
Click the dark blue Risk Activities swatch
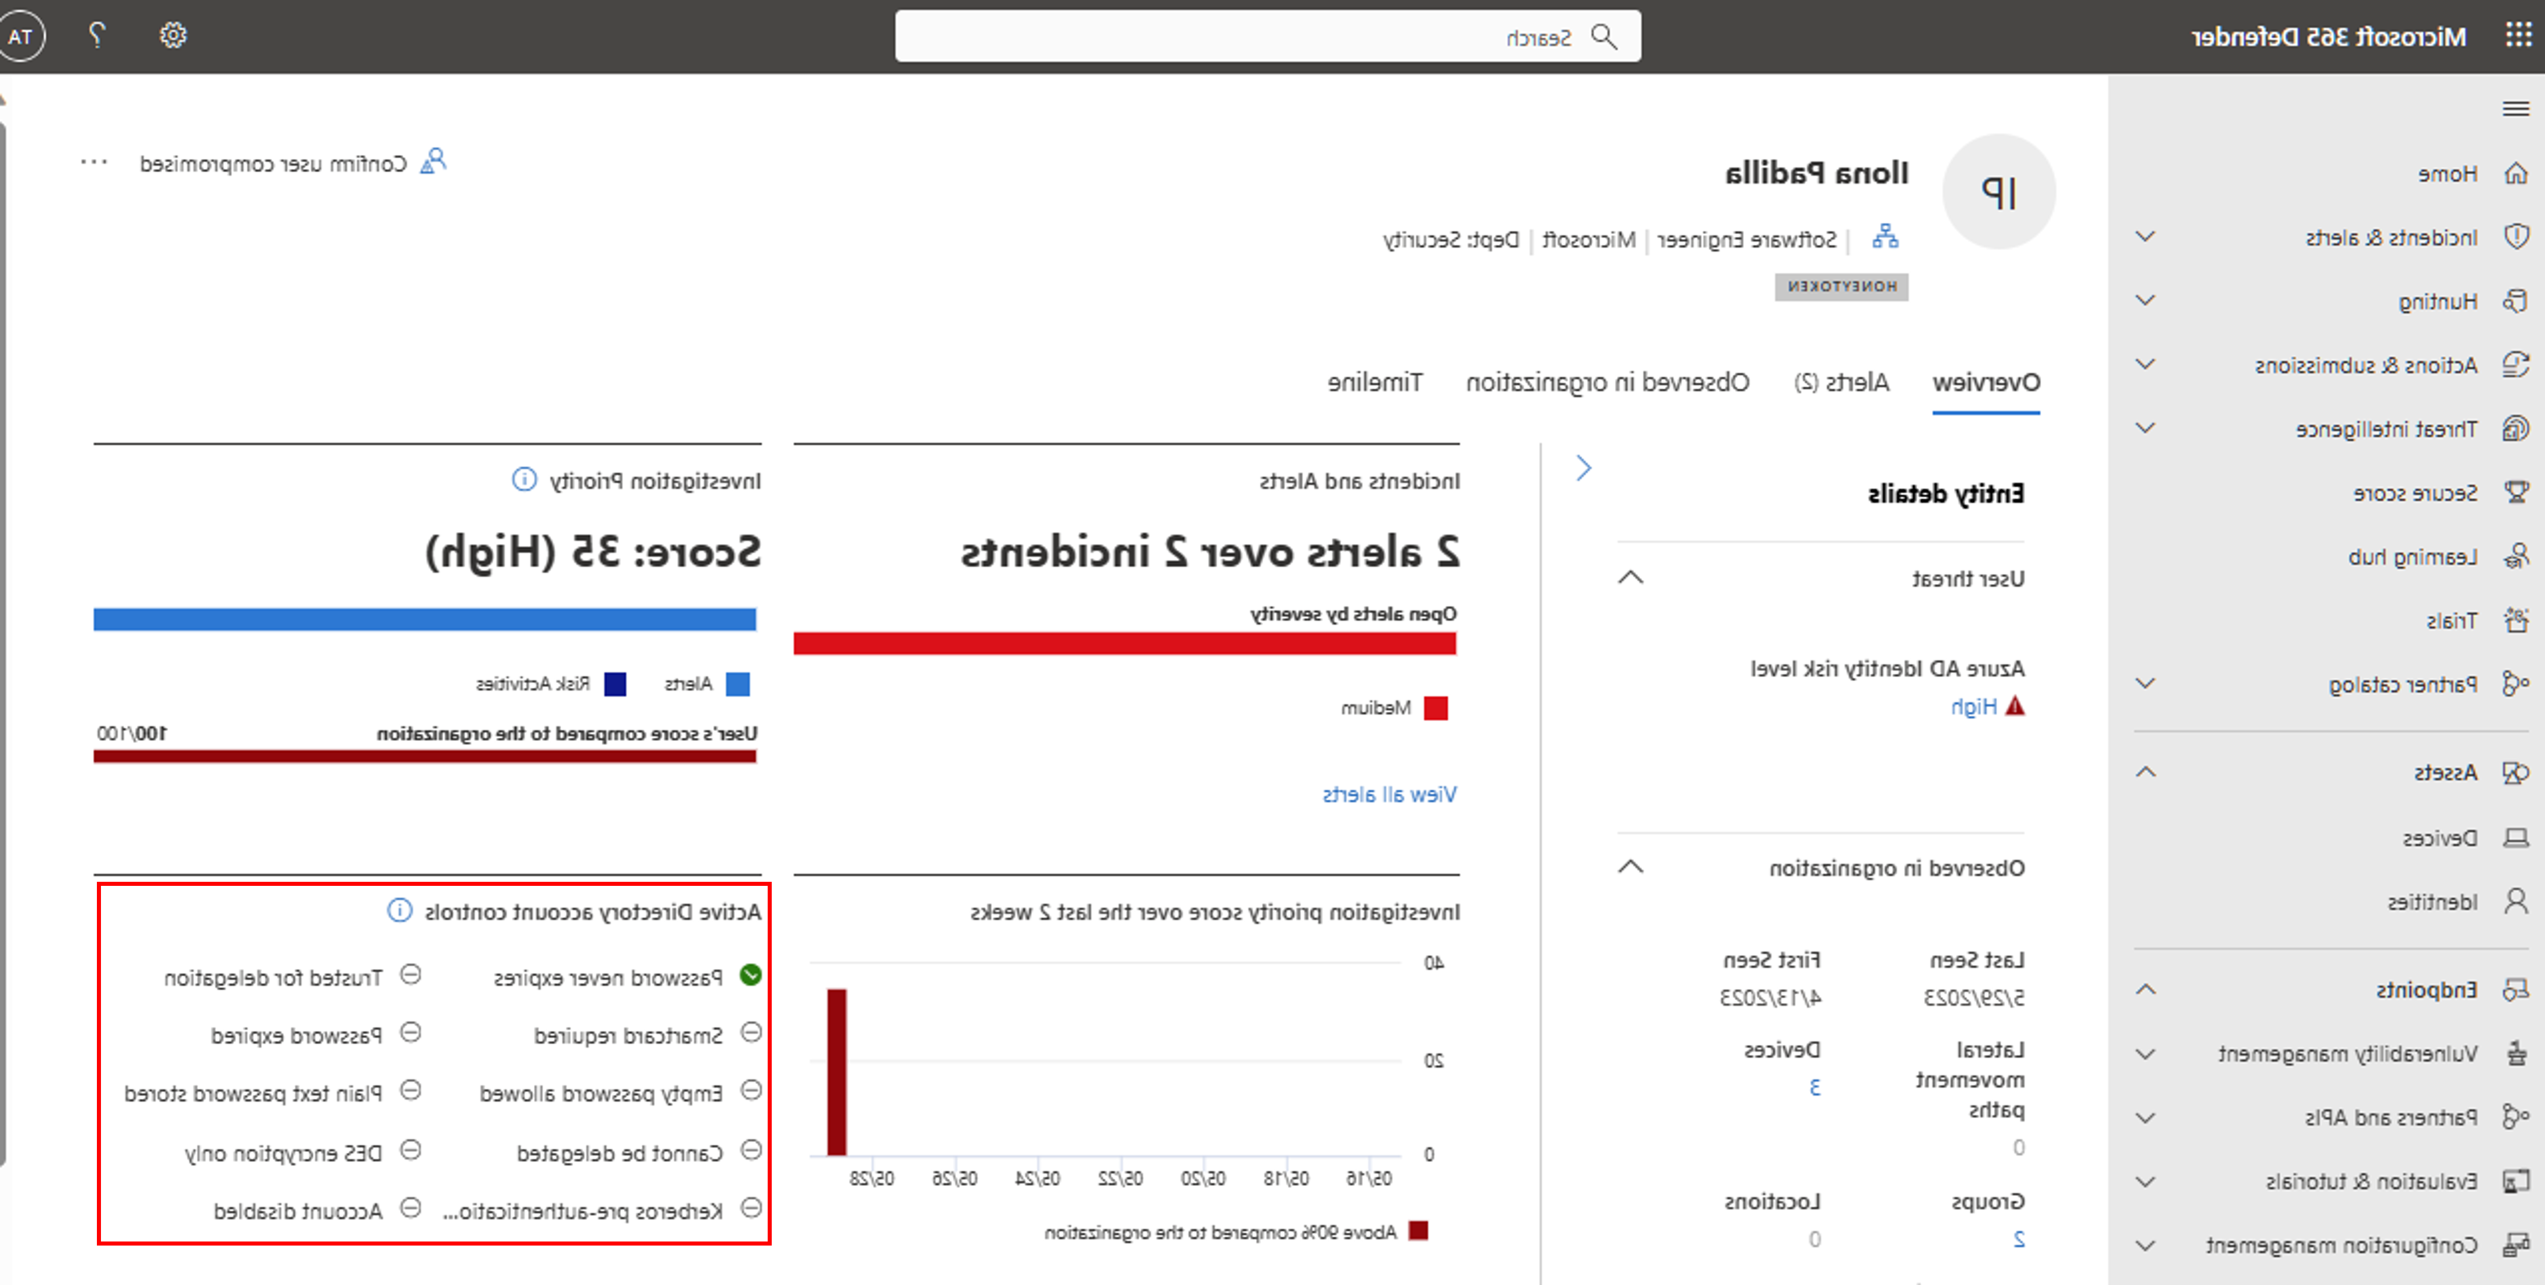(614, 685)
